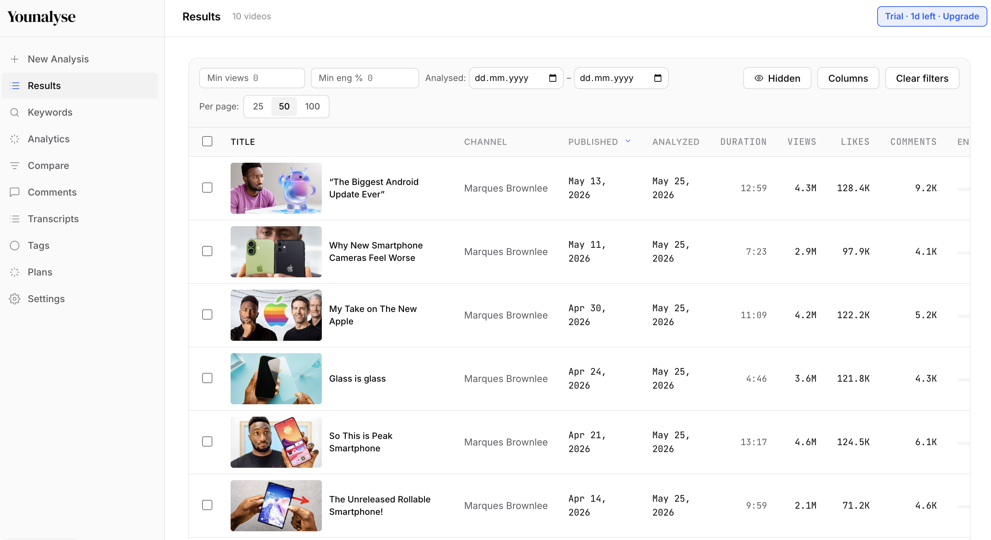Select the Why New Smartphone Cameras Feel Worse row
This screenshot has width=991, height=540.
pos(207,251)
